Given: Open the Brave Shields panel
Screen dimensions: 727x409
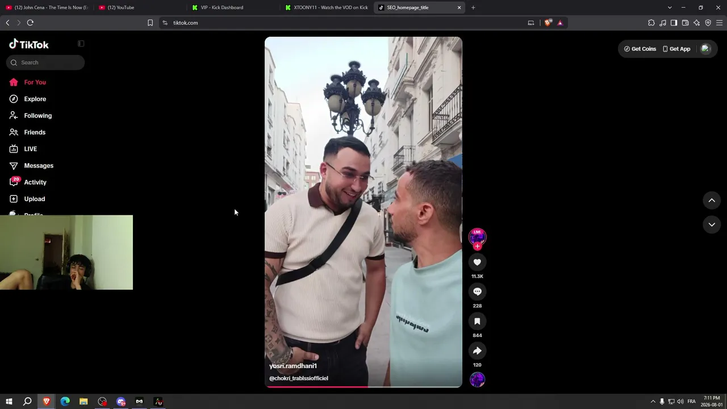Looking at the screenshot, I should pos(548,23).
